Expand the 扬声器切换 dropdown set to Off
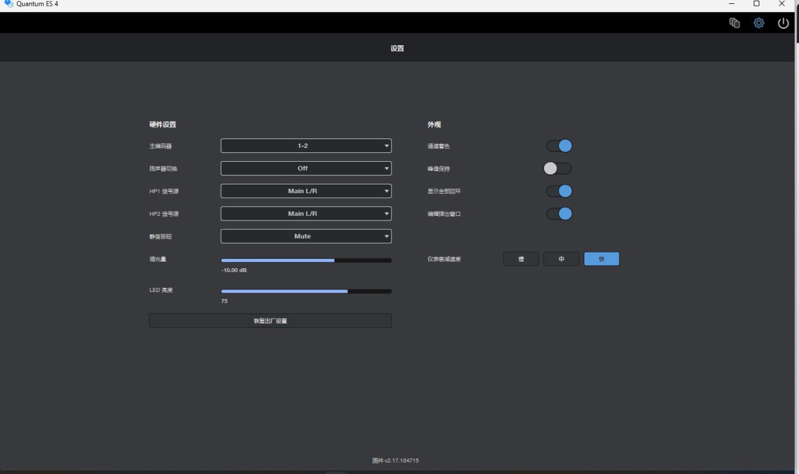The width and height of the screenshot is (799, 474). (306, 169)
